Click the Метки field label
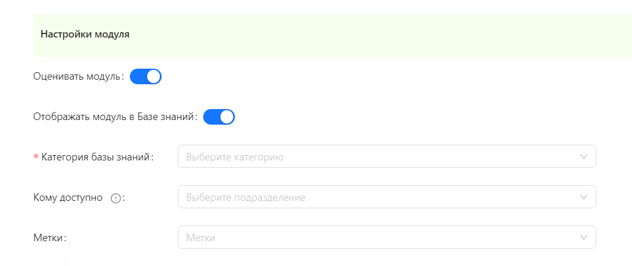This screenshot has height=266, width=632. coord(50,238)
